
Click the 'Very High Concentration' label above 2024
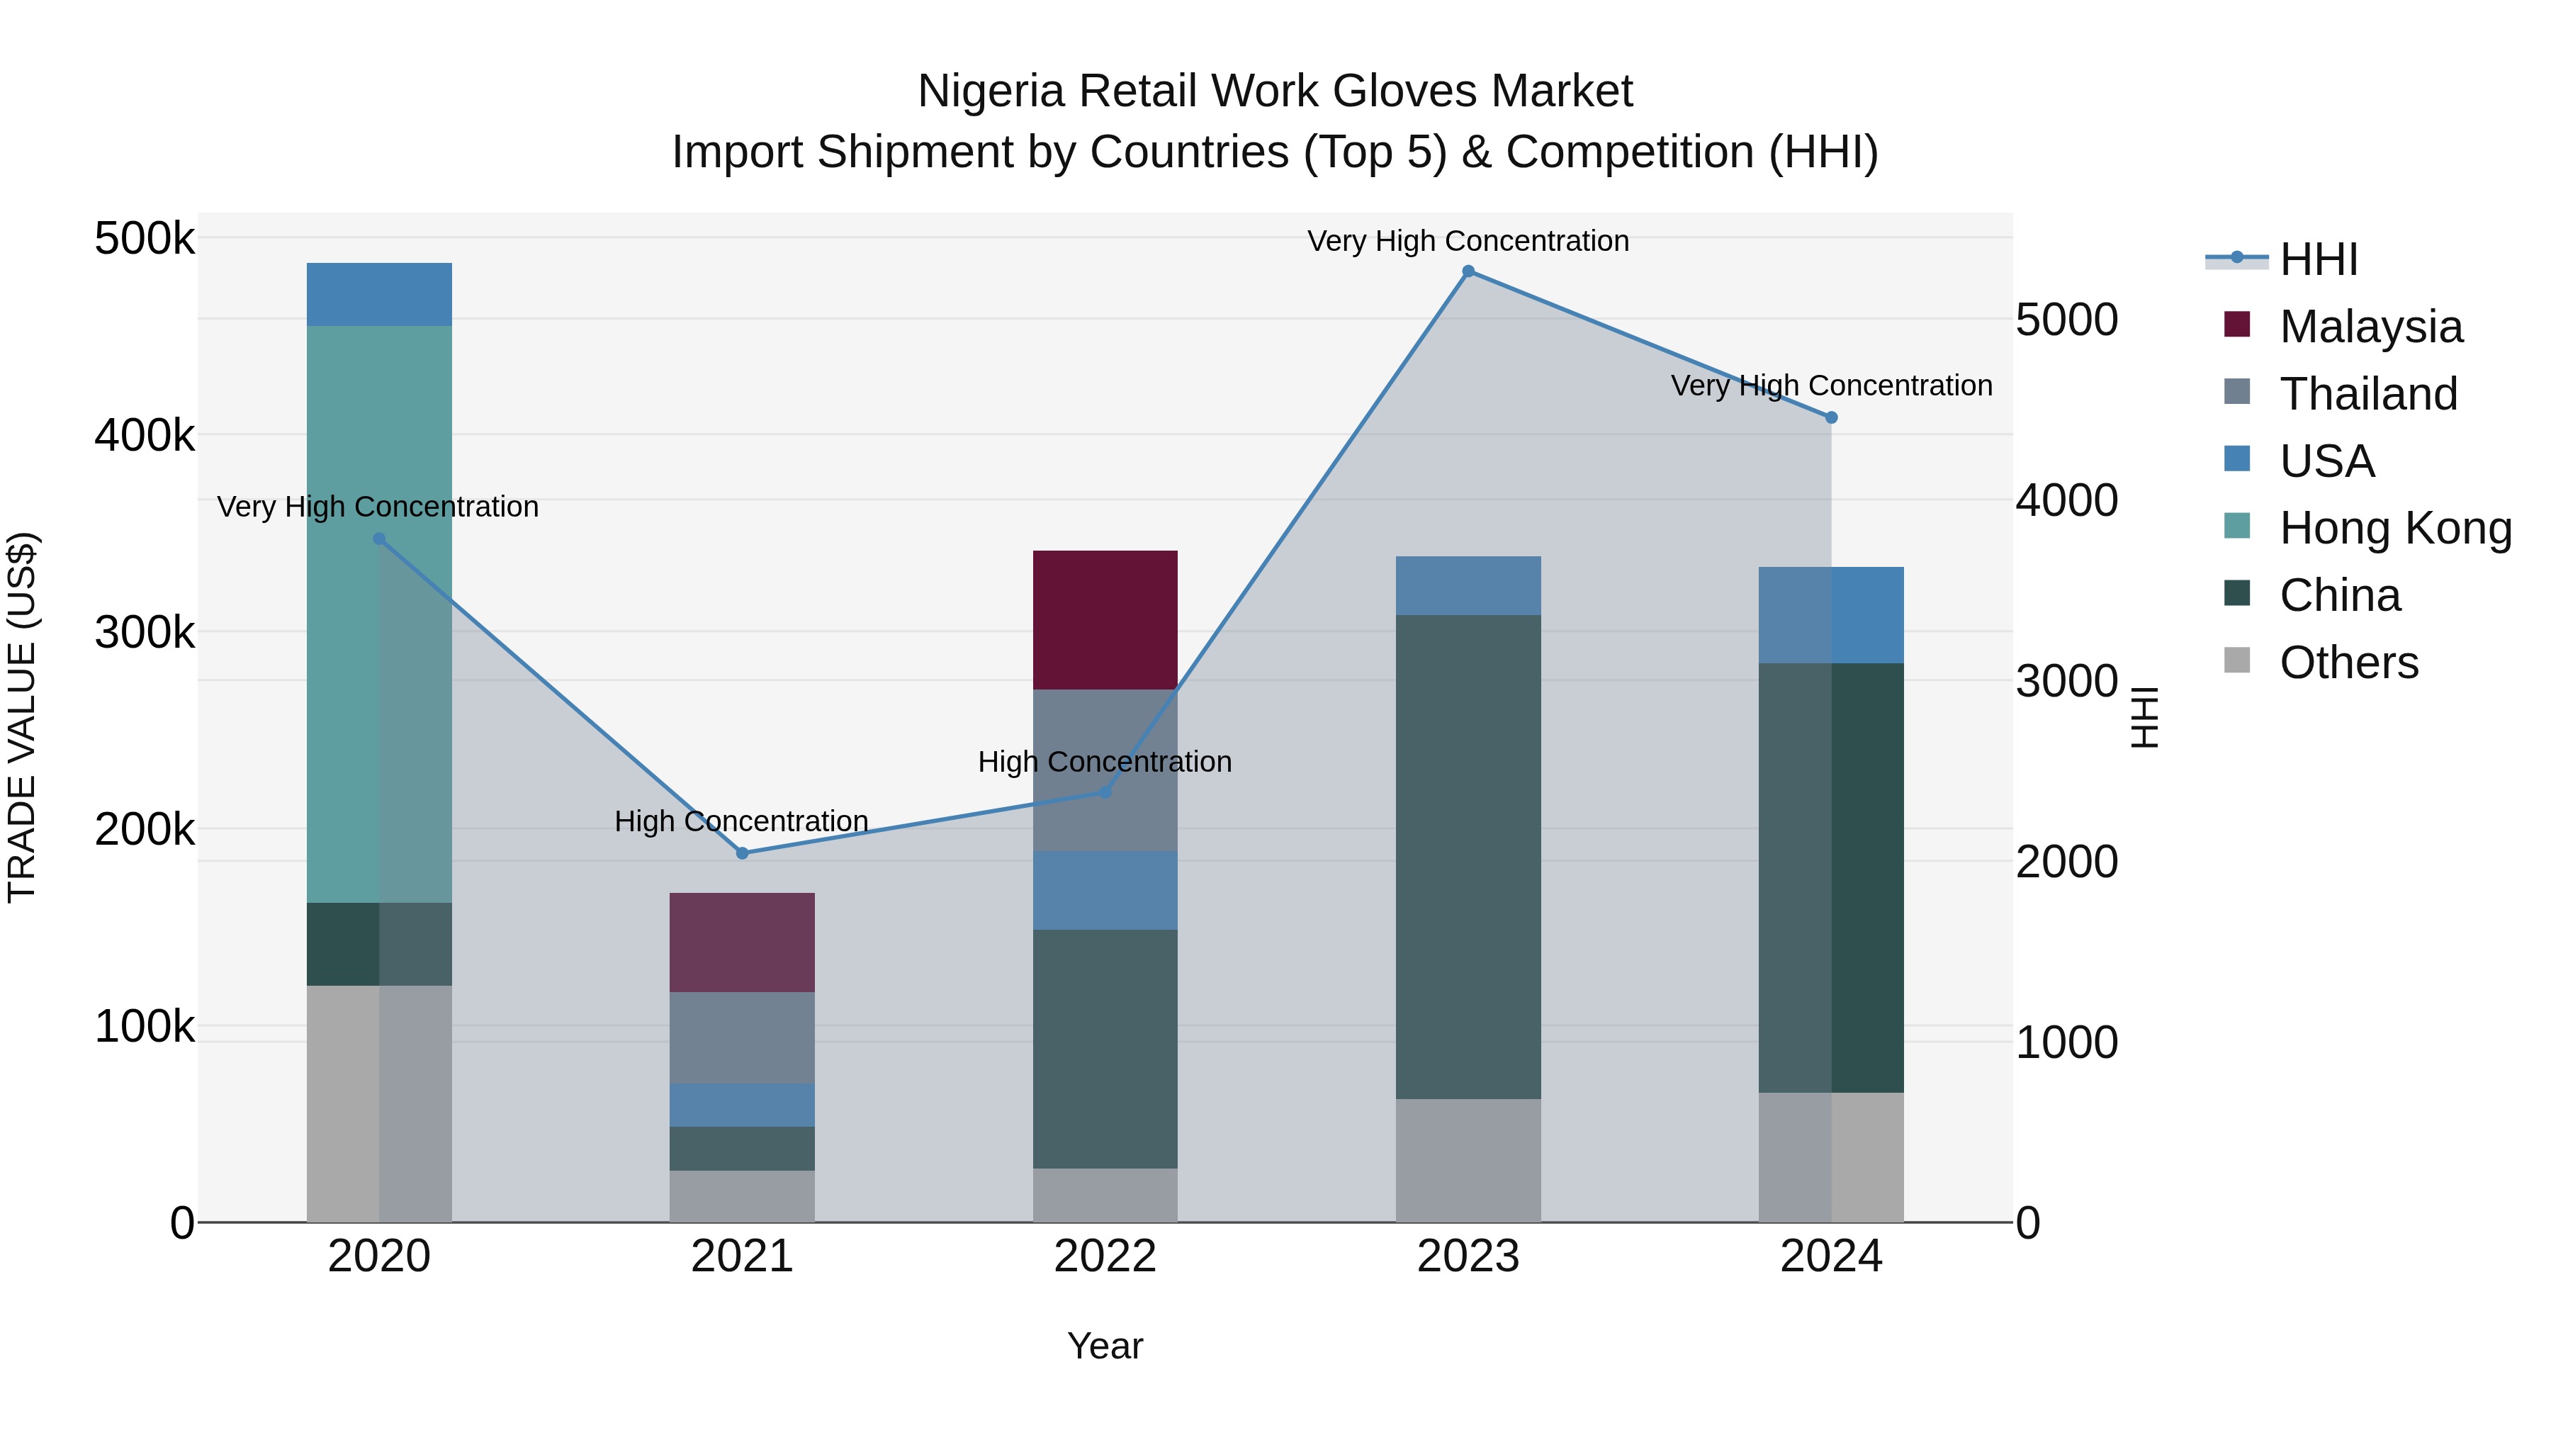(1832, 386)
